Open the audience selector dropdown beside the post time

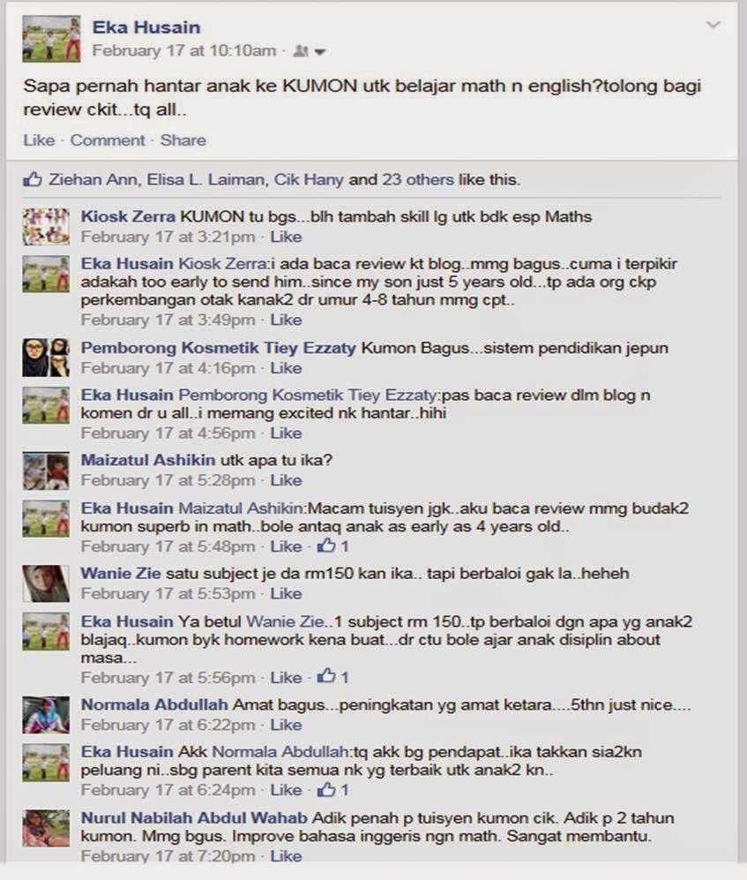click(310, 51)
